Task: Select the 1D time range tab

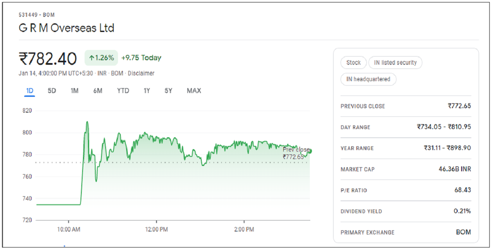Action: point(30,91)
